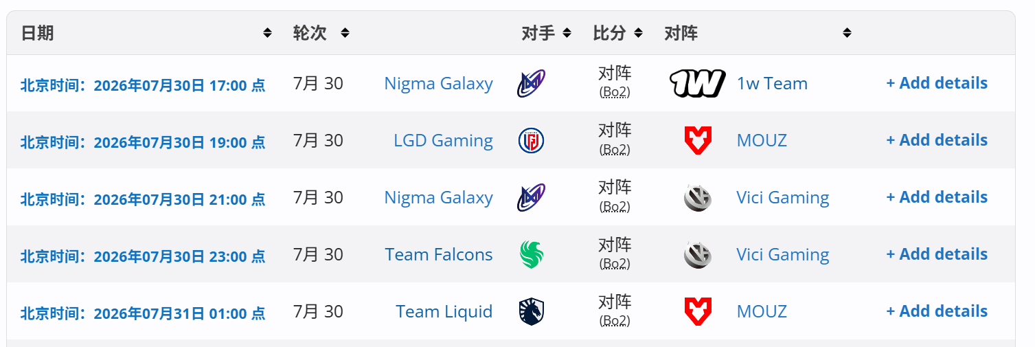Click MOUZ heart logo in LGD Gaming row
The height and width of the screenshot is (347, 1035).
coord(698,141)
